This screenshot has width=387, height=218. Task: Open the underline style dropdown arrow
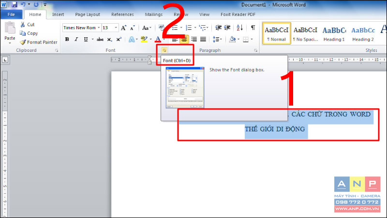tap(92, 39)
